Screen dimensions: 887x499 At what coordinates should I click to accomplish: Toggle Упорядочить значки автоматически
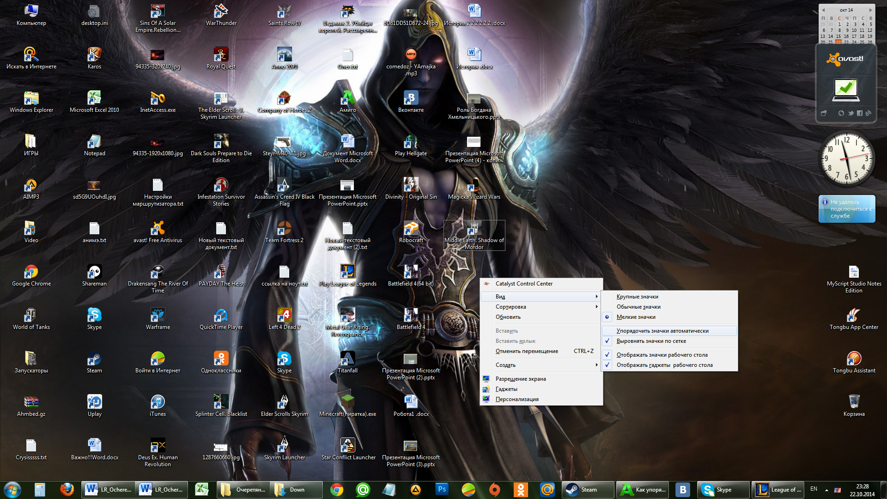[x=669, y=331]
